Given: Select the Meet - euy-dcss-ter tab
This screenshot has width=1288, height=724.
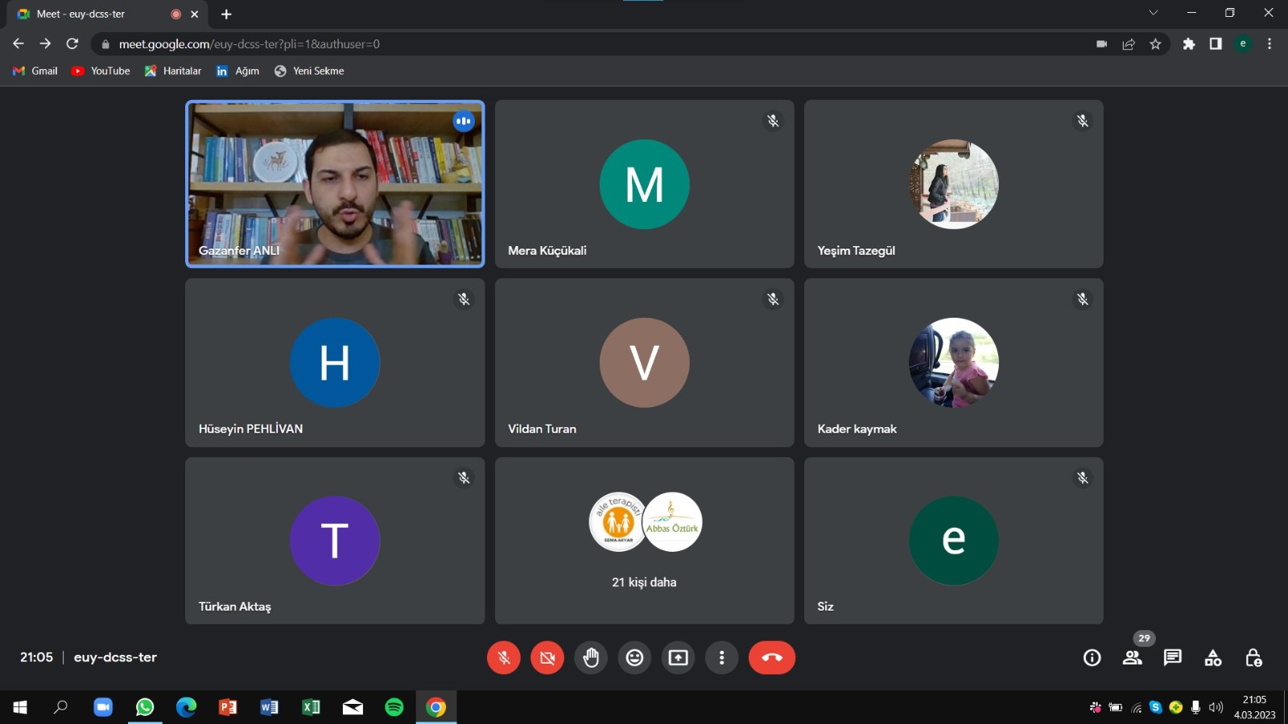Looking at the screenshot, I should [x=89, y=14].
